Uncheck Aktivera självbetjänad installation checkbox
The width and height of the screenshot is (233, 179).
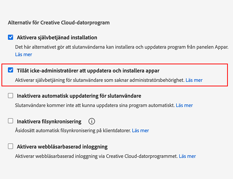click(x=11, y=37)
